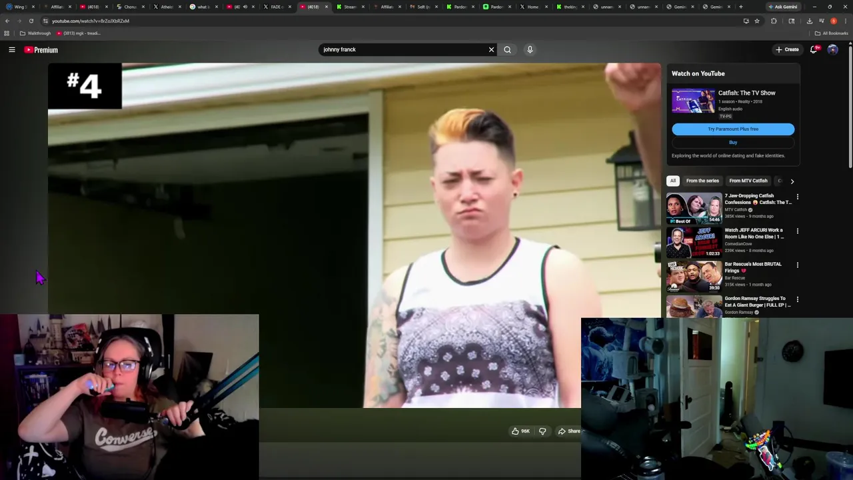The height and width of the screenshot is (480, 853).
Task: Open Catfish: The TV Show poster thumbnail
Action: tap(693, 101)
